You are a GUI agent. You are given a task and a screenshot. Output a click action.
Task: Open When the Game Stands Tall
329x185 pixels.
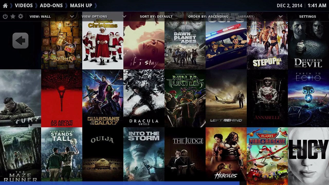pyautogui.click(x=62, y=155)
